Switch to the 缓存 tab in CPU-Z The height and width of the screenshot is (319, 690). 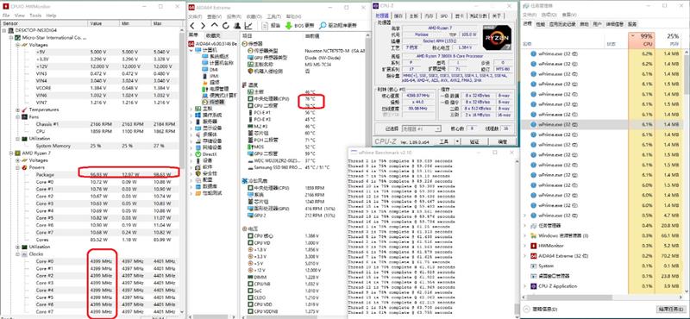pos(398,16)
